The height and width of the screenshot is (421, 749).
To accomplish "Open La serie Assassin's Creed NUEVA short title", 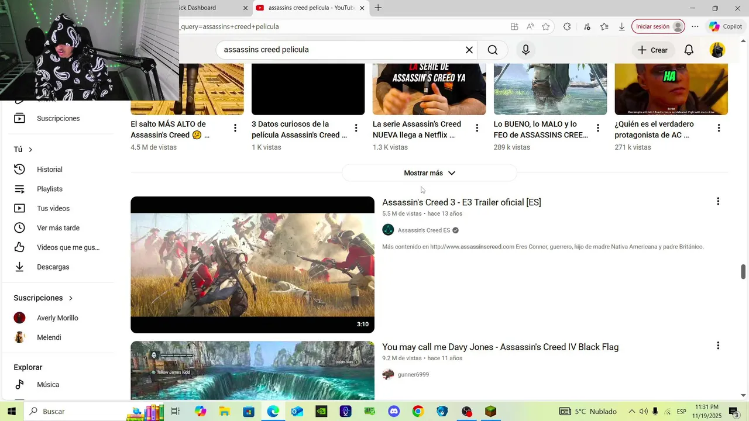I will coord(417,129).
